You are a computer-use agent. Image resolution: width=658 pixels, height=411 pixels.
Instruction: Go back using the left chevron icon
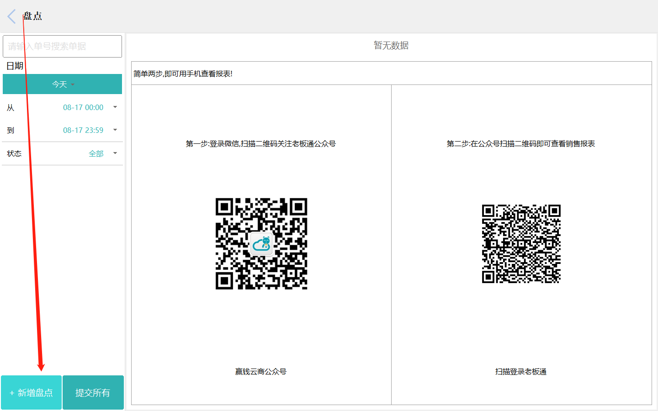[x=12, y=16]
